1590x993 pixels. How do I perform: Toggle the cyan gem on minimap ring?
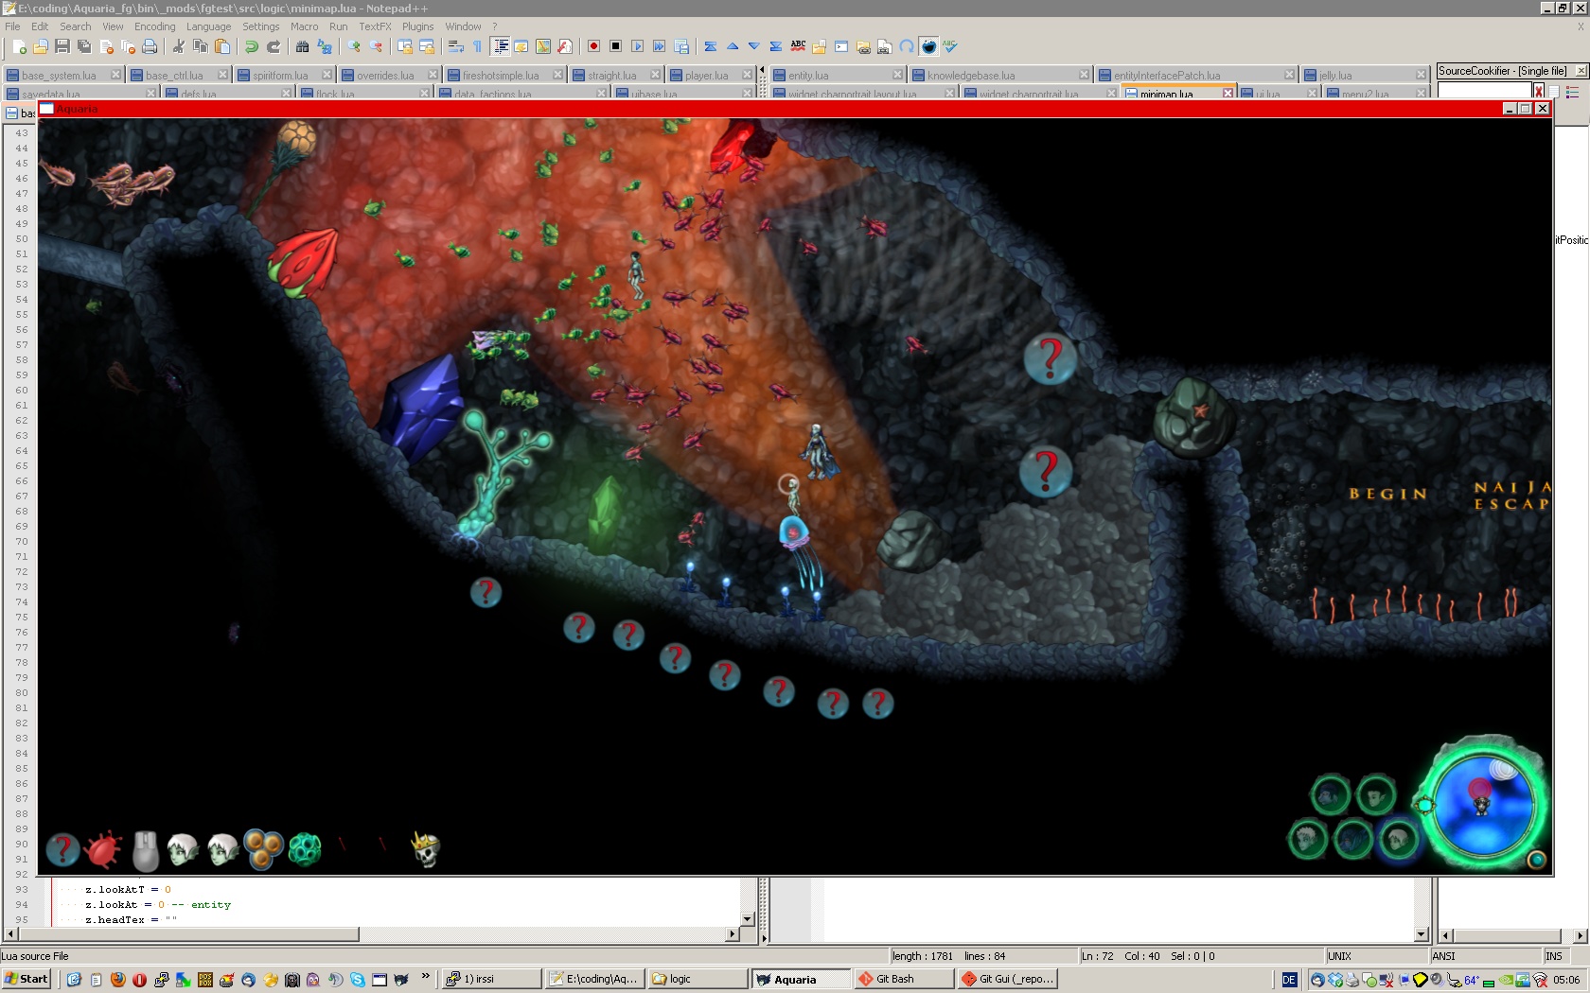pos(1424,806)
